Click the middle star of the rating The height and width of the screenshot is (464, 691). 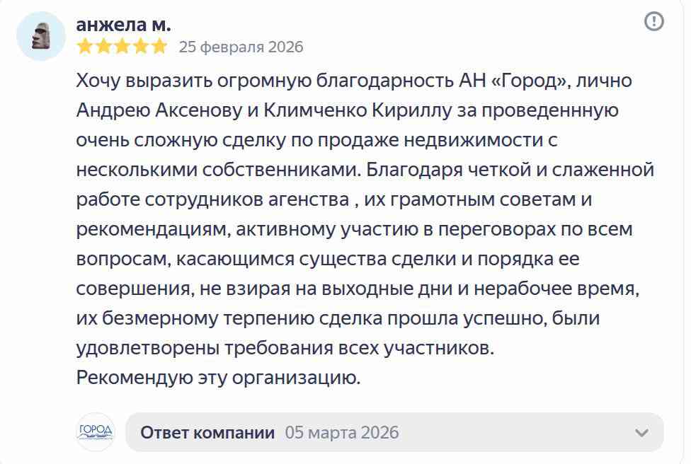point(122,47)
